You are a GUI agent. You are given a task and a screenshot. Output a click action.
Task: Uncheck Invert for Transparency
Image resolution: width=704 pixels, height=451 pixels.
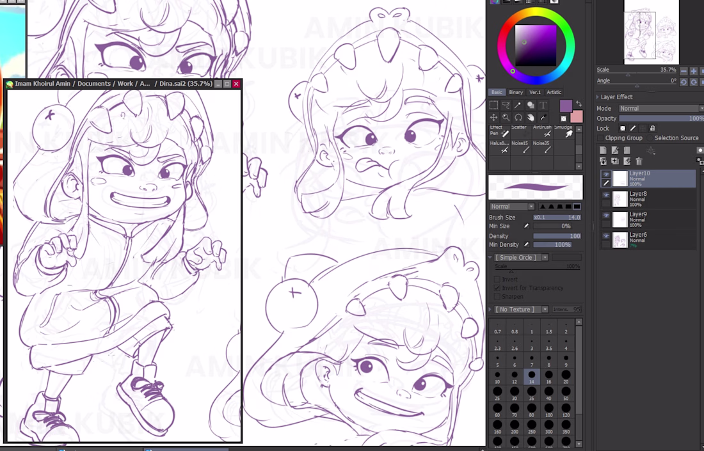[497, 288]
